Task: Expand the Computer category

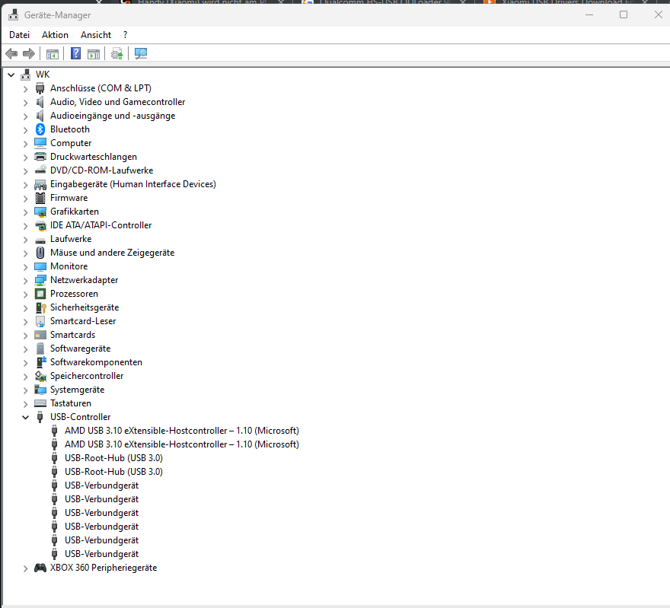Action: pyautogui.click(x=25, y=144)
